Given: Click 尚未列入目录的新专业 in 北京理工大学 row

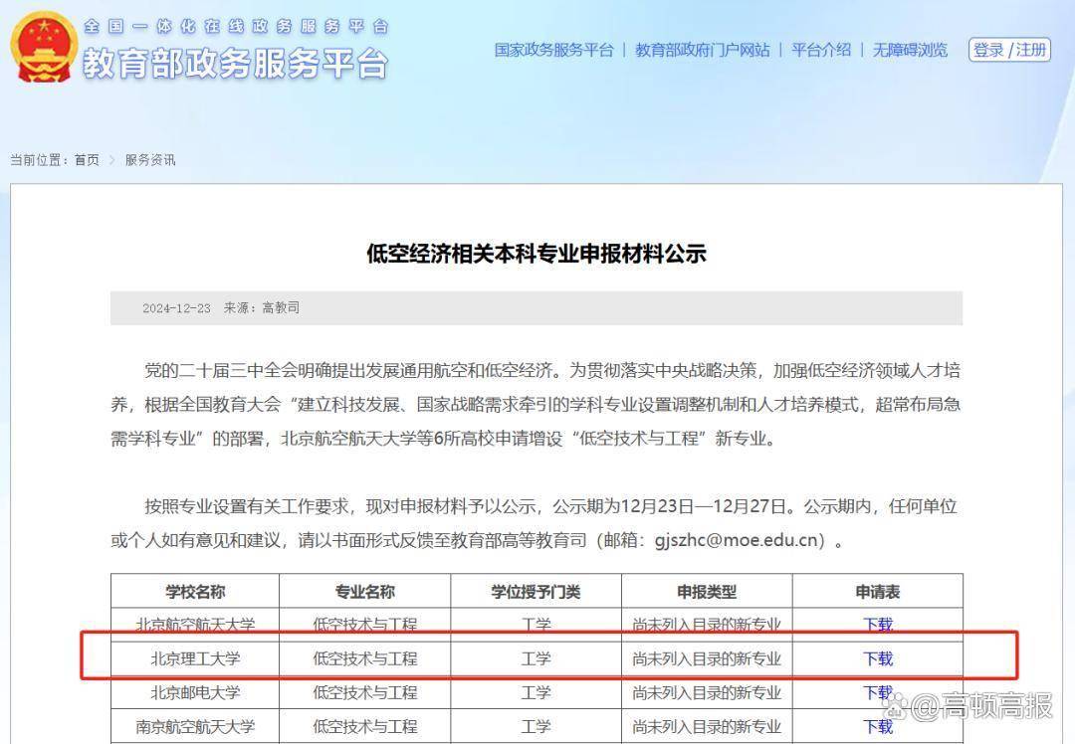Looking at the screenshot, I should coord(707,659).
